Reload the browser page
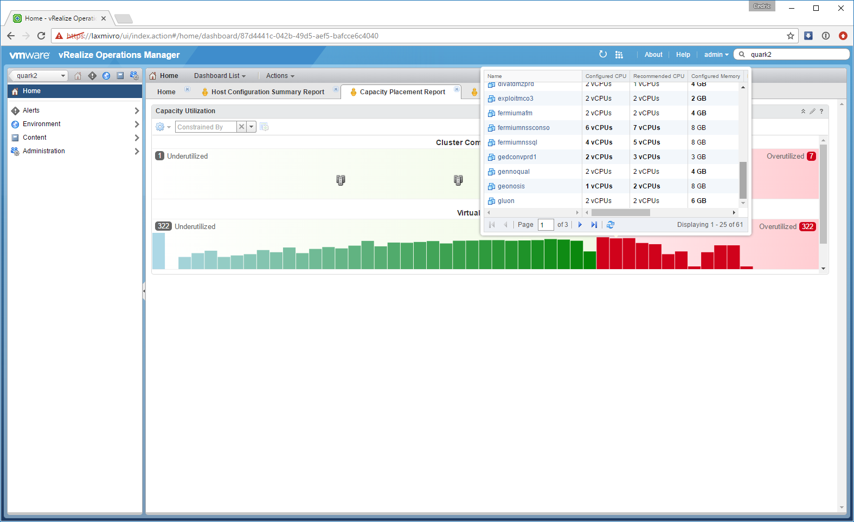Image resolution: width=854 pixels, height=522 pixels. (x=41, y=36)
